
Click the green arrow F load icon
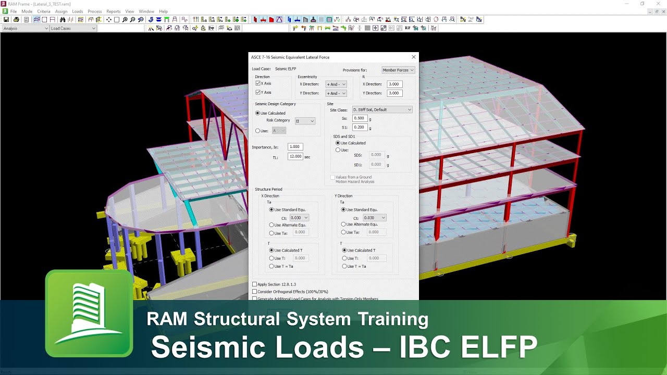coord(295,28)
